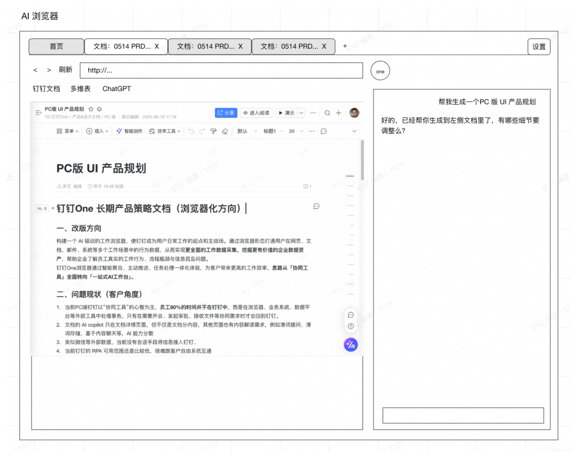578x458 pixels.
Task: Open the 效率工具 dropdown
Action: (165, 131)
